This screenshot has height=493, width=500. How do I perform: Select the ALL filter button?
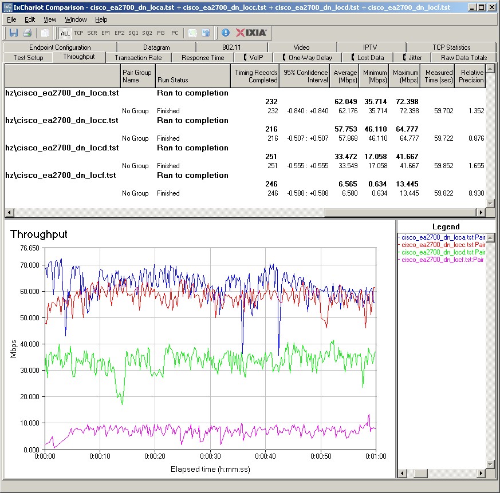point(65,33)
